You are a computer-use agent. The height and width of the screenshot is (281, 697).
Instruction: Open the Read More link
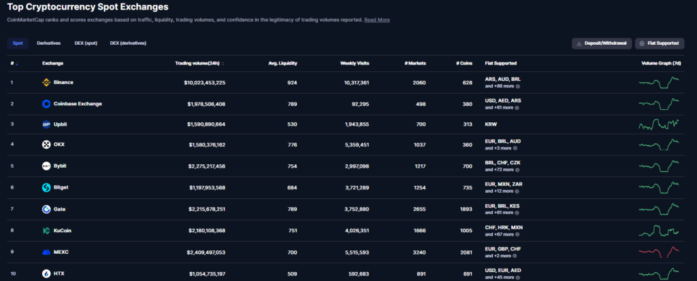pos(377,20)
